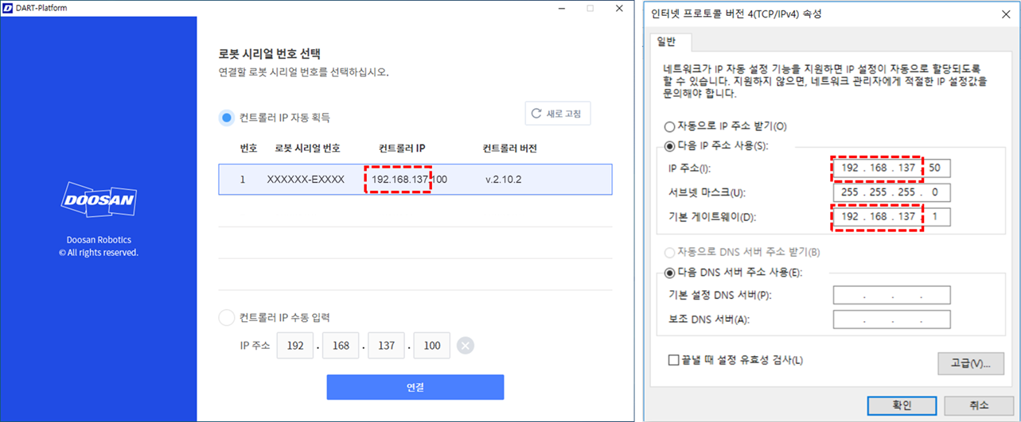Screen dimensions: 1021x422
Task: Click the 기본 설정 DNS 서버 input field
Action: [x=891, y=296]
